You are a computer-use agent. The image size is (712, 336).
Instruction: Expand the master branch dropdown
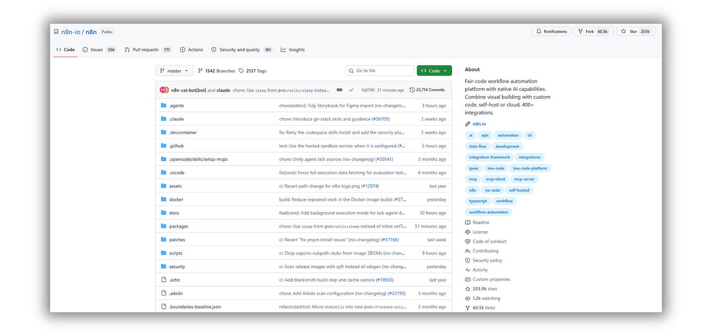click(x=174, y=71)
